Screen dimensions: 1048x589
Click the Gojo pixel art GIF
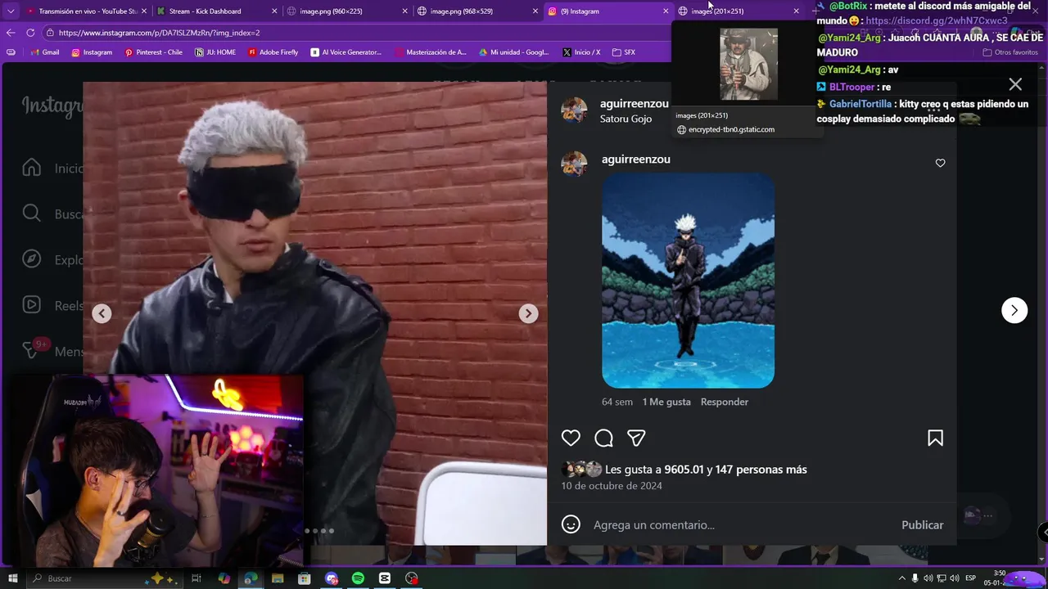(689, 281)
